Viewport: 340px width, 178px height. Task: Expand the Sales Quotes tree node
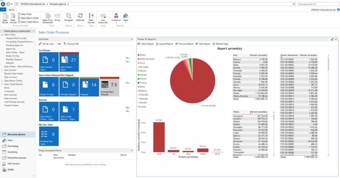tap(2, 70)
